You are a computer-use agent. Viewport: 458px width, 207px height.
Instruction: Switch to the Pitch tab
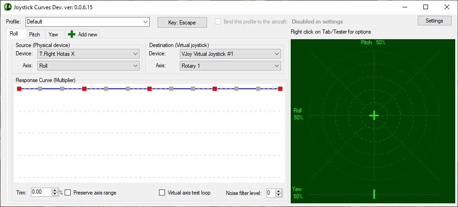pyautogui.click(x=35, y=35)
